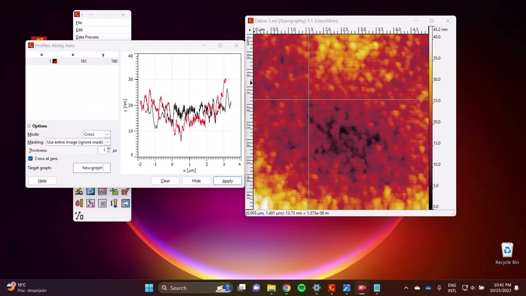Click the crosshair intersection on topography image
The image size is (526, 296).
point(309,99)
